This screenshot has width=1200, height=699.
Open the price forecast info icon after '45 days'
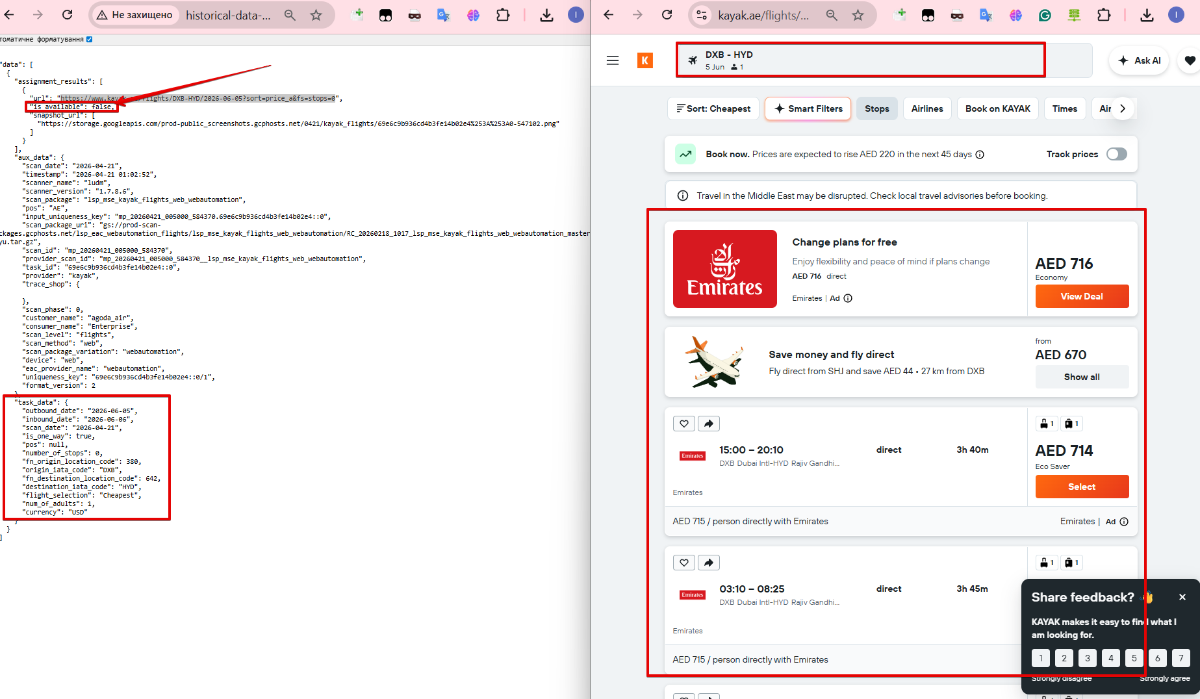click(980, 155)
